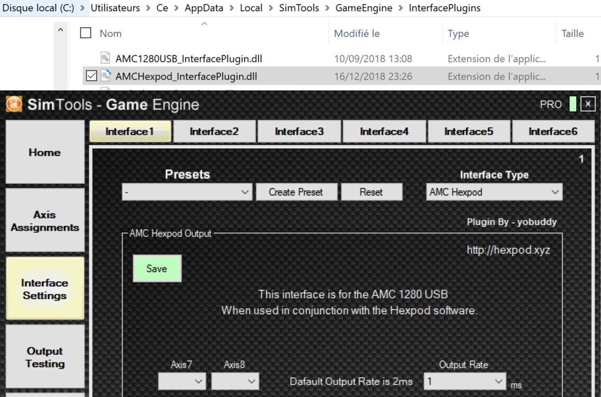The width and height of the screenshot is (601, 397).
Task: Expand breadcrumb chevron after SimTools
Action: click(x=327, y=8)
